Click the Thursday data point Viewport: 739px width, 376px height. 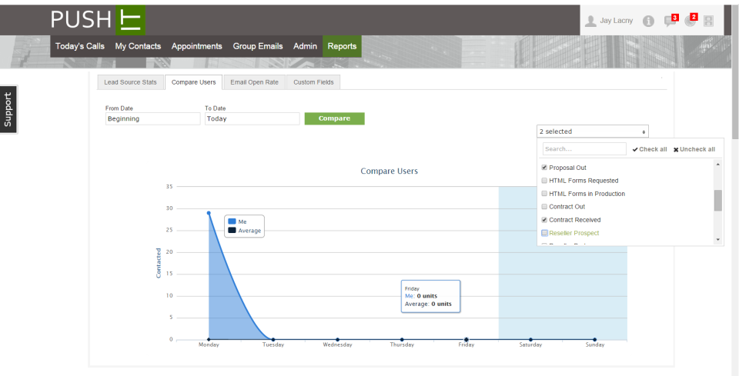tap(402, 339)
